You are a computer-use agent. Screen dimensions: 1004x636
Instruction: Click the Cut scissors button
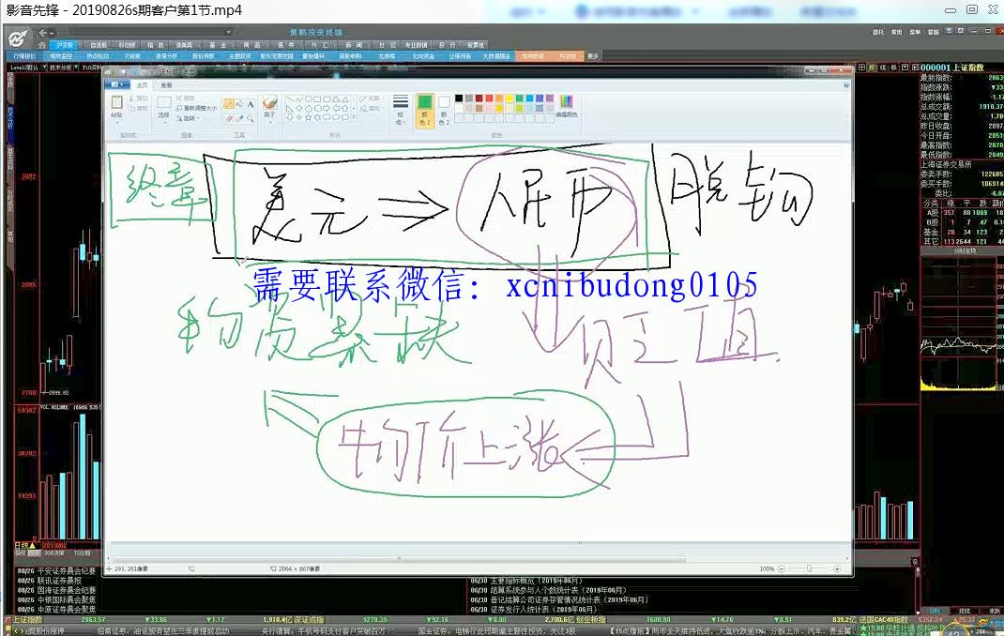click(x=138, y=98)
